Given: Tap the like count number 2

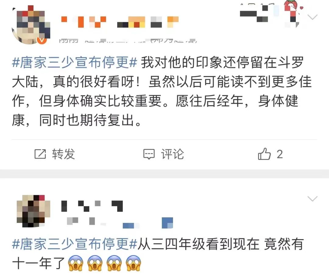Looking at the screenshot, I should point(280,154).
